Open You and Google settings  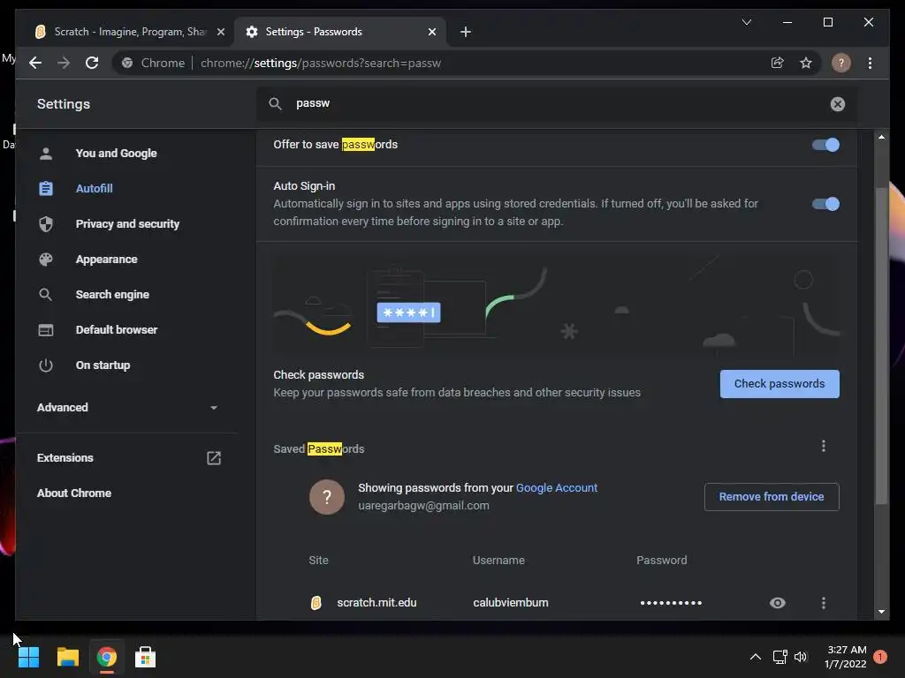coord(116,154)
